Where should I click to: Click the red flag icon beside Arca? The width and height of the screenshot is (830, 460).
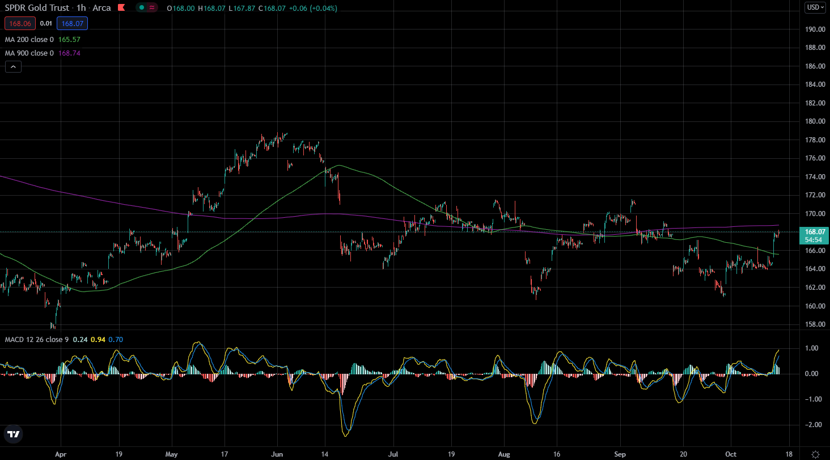[x=120, y=8]
